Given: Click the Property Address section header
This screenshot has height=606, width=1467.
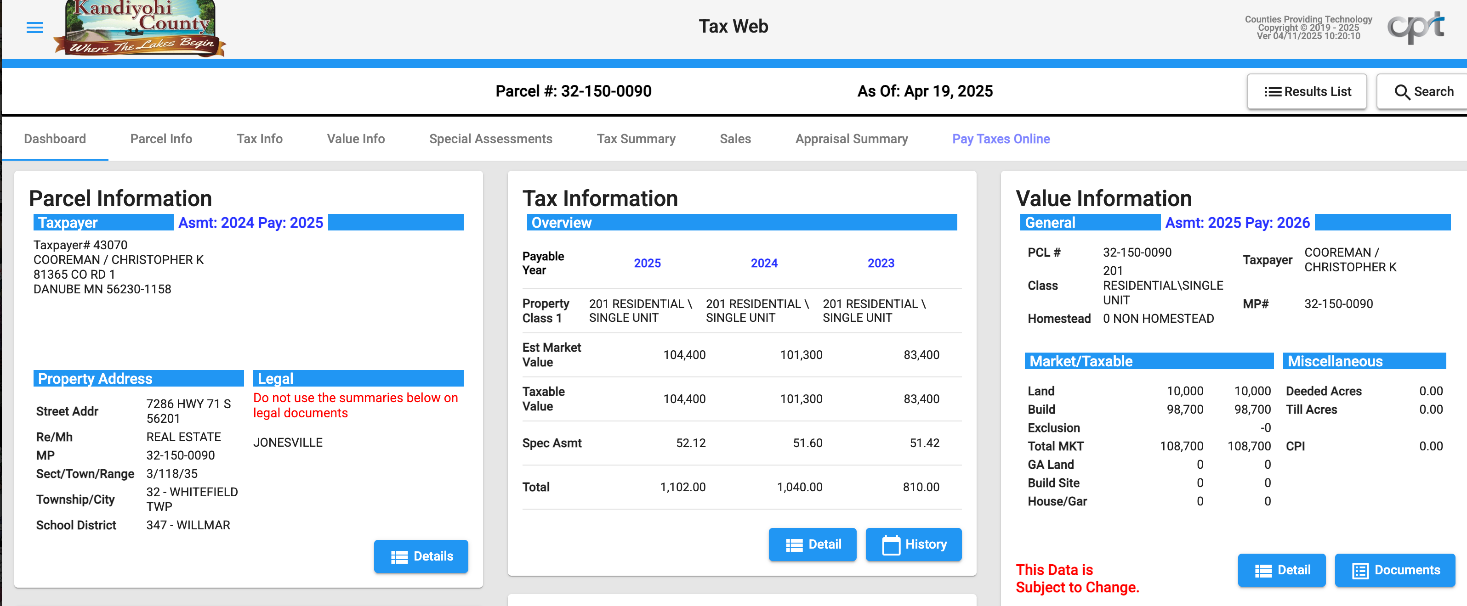Looking at the screenshot, I should click(x=138, y=378).
